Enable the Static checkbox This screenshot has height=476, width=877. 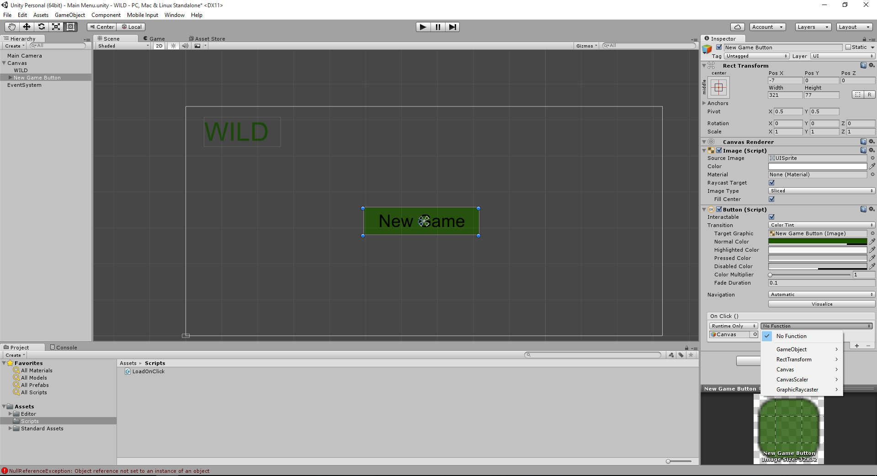(x=848, y=48)
